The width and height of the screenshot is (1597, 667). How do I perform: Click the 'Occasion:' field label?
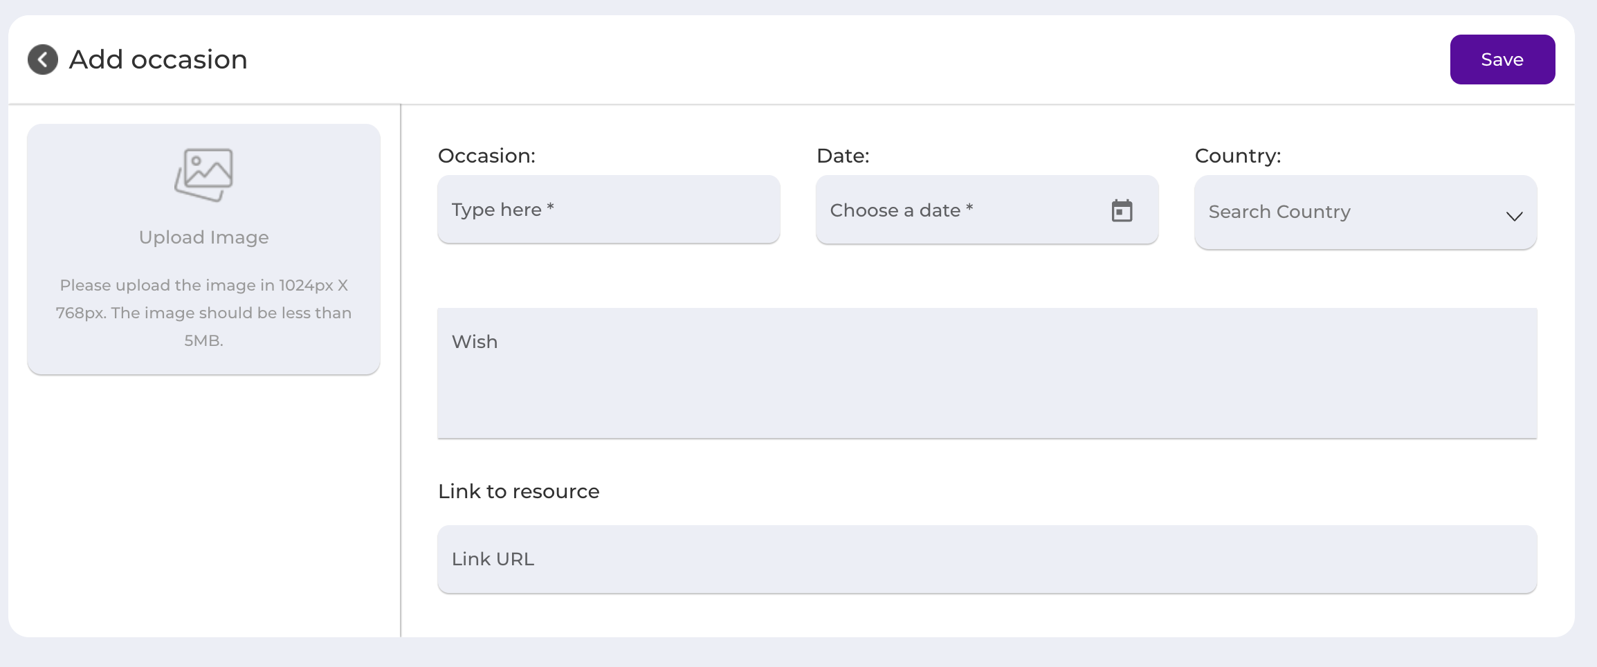coord(486,156)
